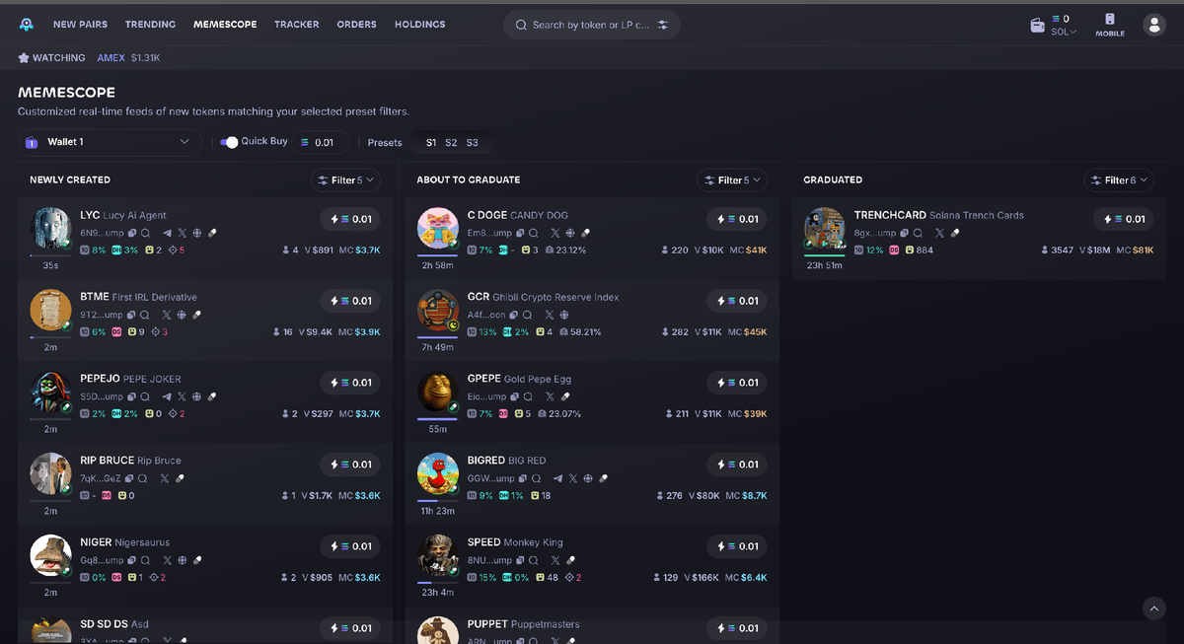Open Filter 5 dropdown for Newly Created
This screenshot has width=1184, height=644.
[345, 180]
